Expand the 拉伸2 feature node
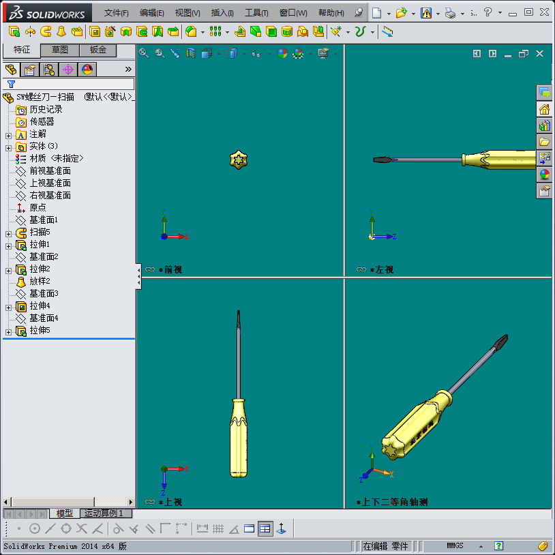The width and height of the screenshot is (555, 555). coord(8,271)
